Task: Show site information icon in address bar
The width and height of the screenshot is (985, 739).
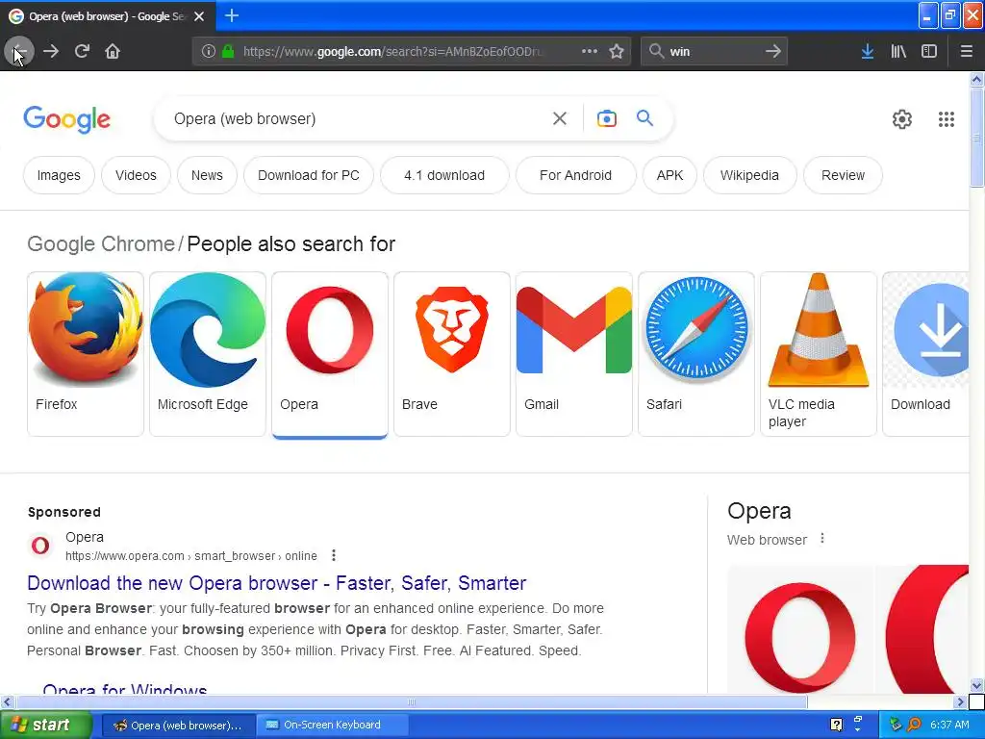Action: (209, 52)
